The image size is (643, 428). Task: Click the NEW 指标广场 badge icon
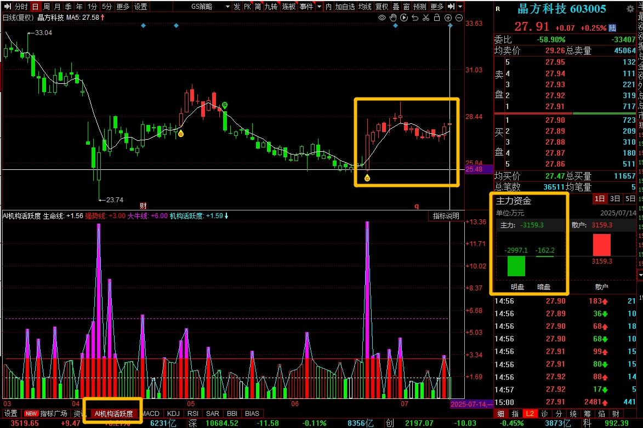click(x=31, y=414)
